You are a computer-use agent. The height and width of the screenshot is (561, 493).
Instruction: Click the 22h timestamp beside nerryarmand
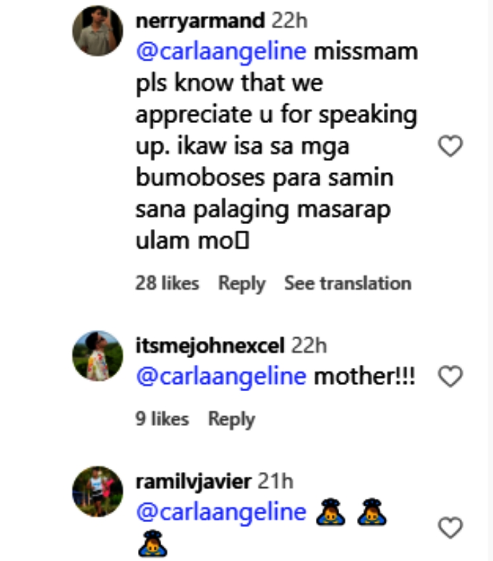289,20
